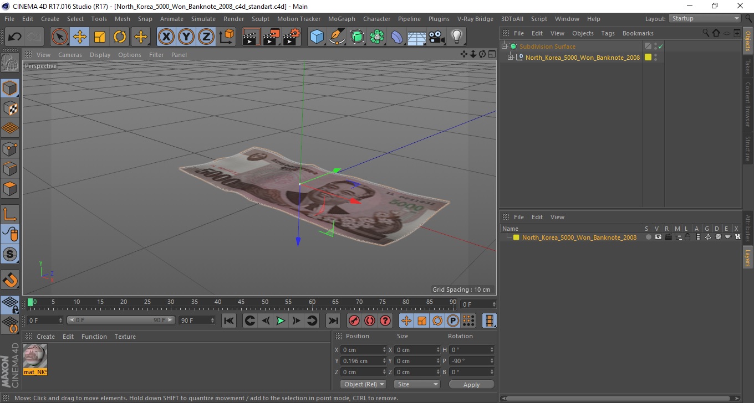Toggle Y axis lock
754x403 pixels.
[186, 37]
